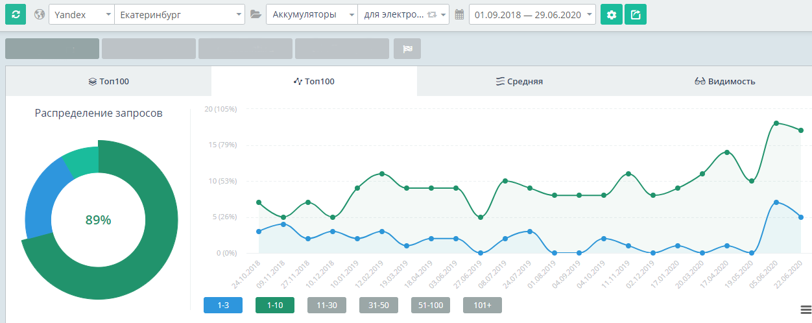Toggle the 1-3 position series
The image size is (812, 323).
tap(222, 305)
